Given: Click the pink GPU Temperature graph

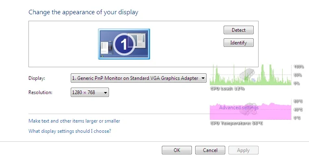Looking at the screenshot, I should pos(250,111).
